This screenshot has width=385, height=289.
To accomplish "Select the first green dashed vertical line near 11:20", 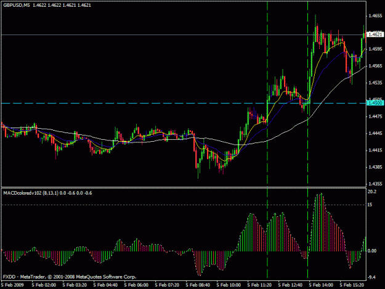I will point(267,140).
